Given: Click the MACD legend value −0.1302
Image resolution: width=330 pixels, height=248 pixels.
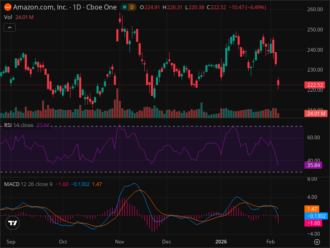Looking at the screenshot, I should (80, 184).
